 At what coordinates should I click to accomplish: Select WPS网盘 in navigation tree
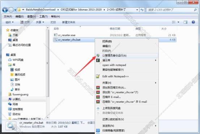[16, 60]
